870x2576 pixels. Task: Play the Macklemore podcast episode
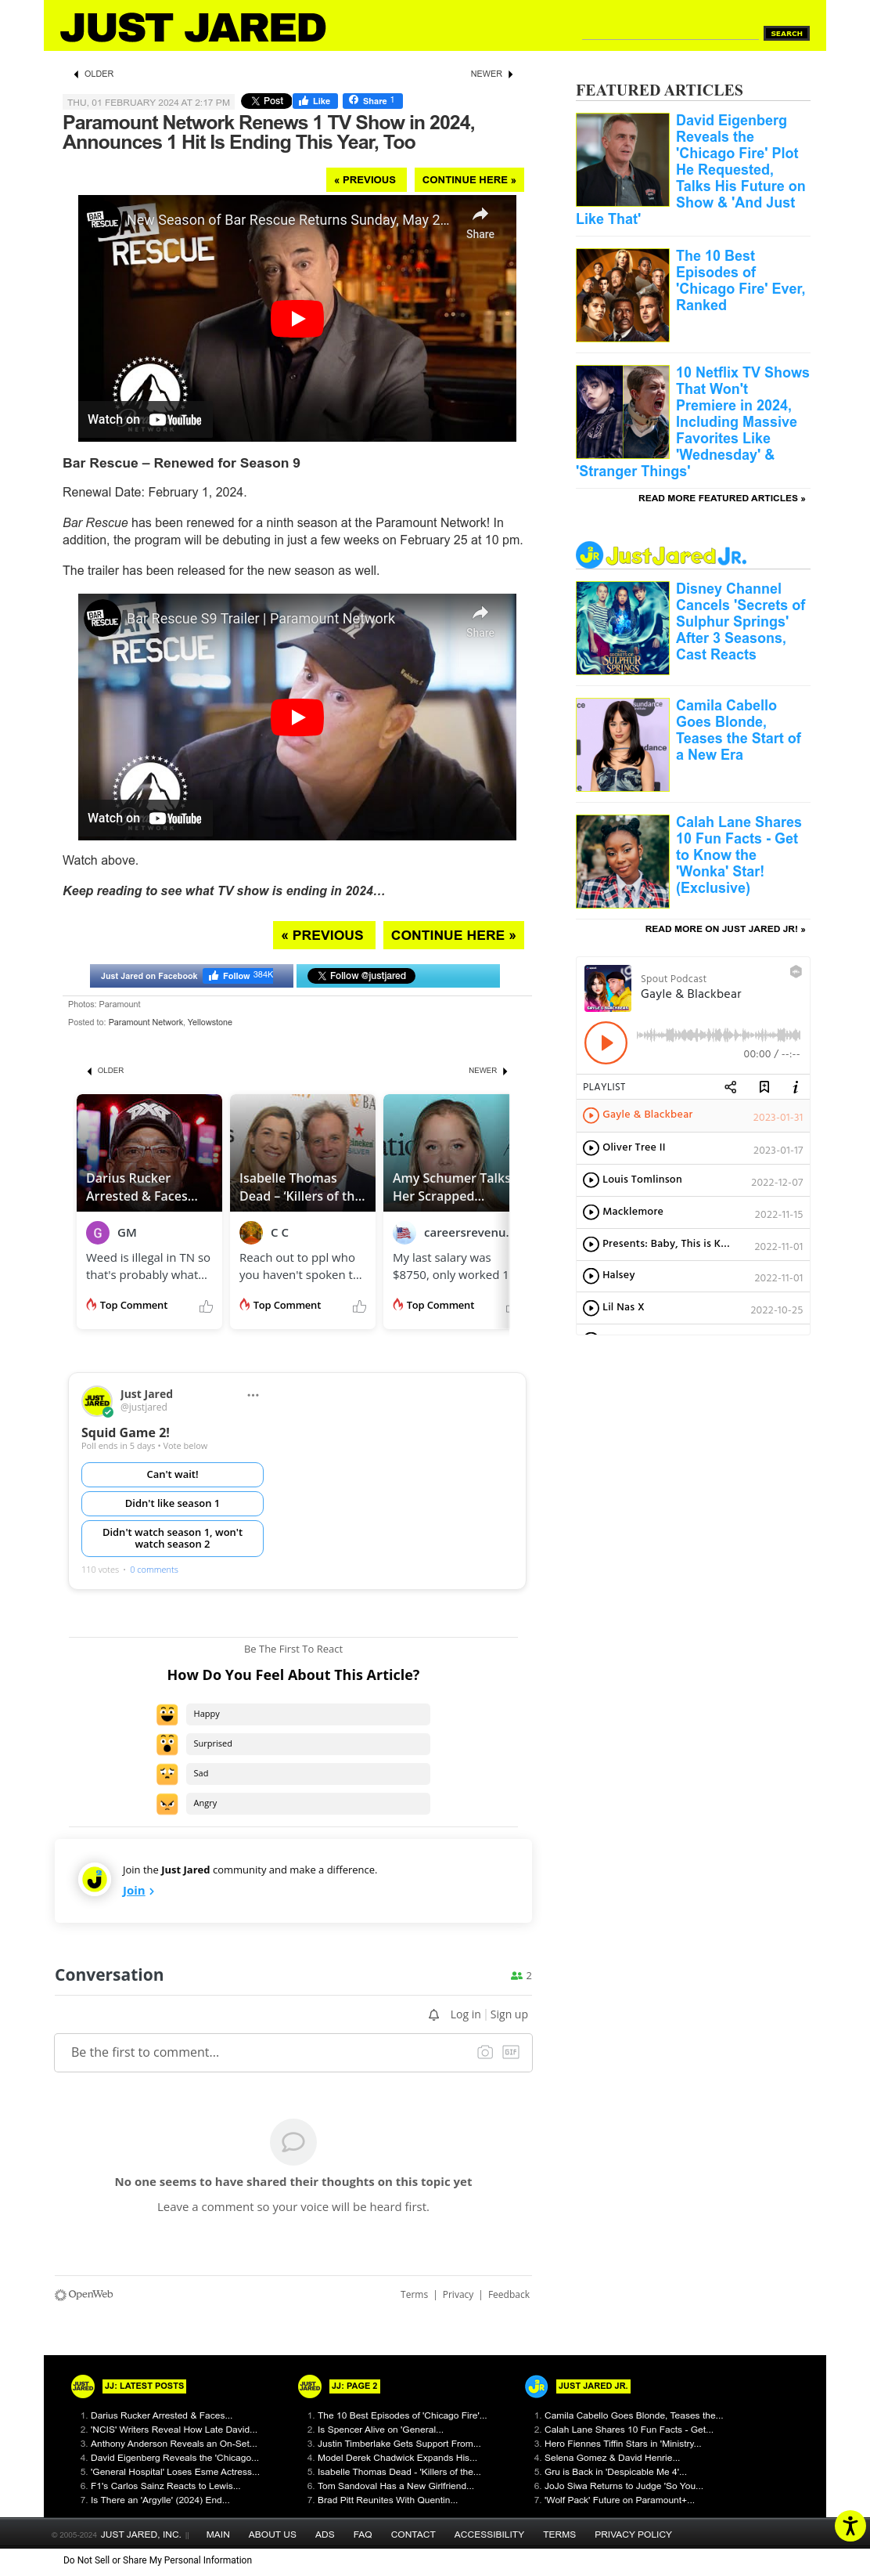tap(591, 1212)
